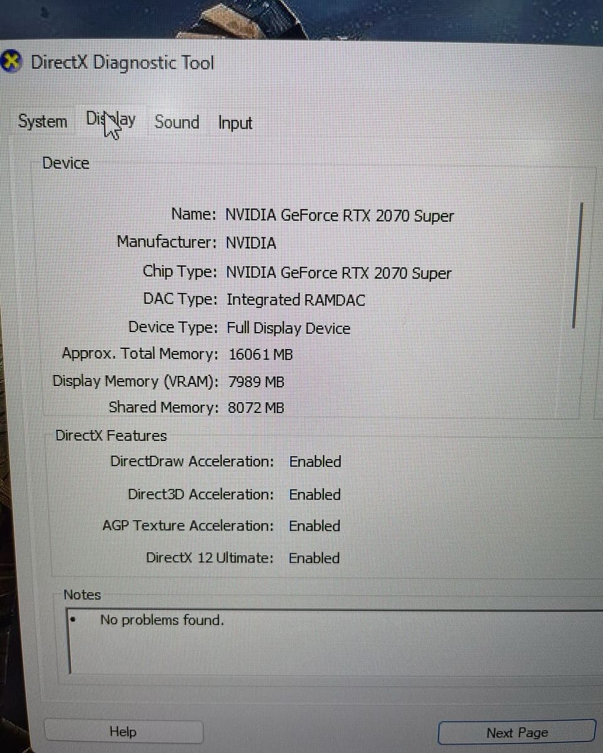Click the Chip Type value text
603x753 pixels.
[339, 273]
